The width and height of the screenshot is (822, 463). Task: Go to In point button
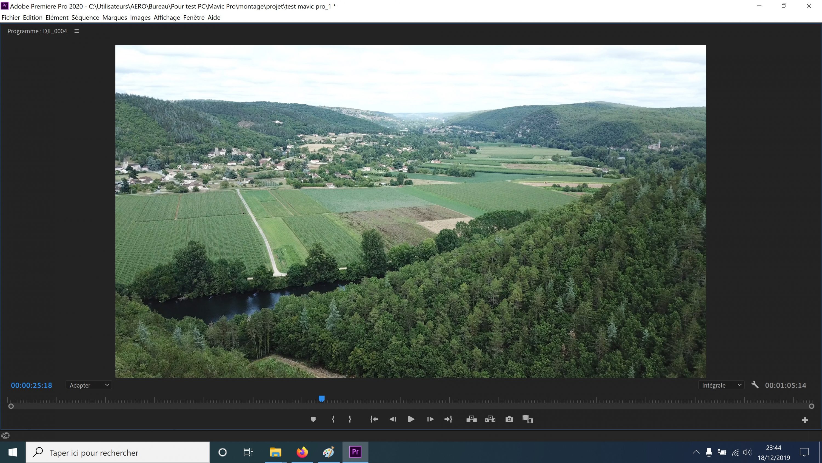pos(374,419)
